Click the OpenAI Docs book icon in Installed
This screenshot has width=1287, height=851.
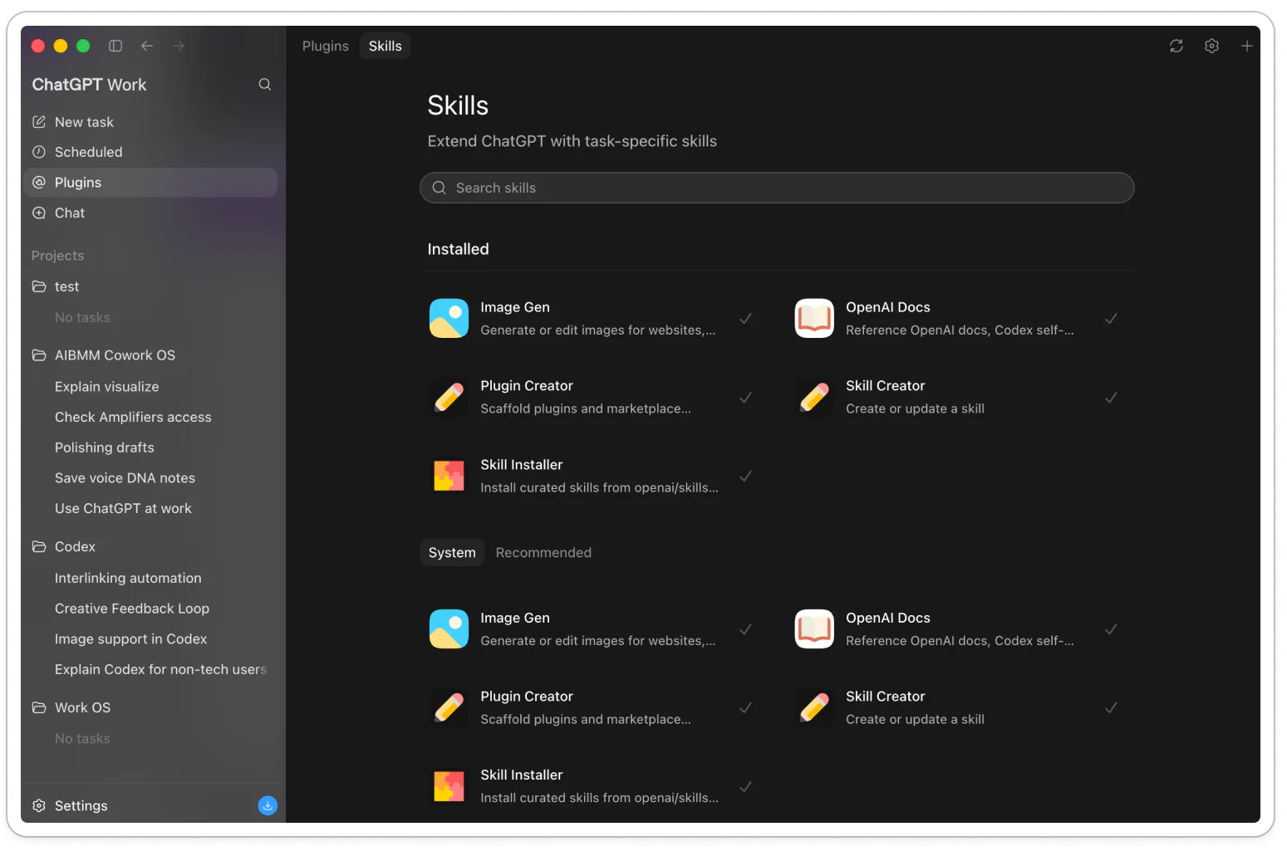(814, 318)
